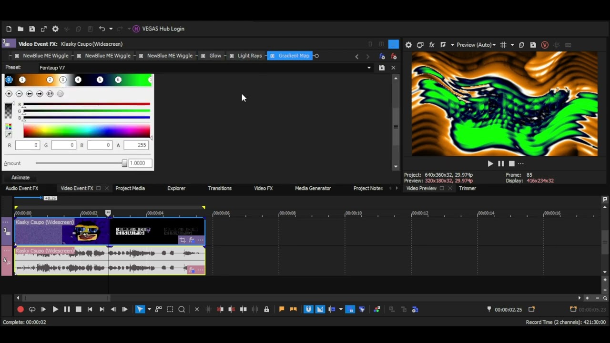The image size is (610, 343).
Task: Select the Gradient Map effect in chain
Action: (294, 56)
